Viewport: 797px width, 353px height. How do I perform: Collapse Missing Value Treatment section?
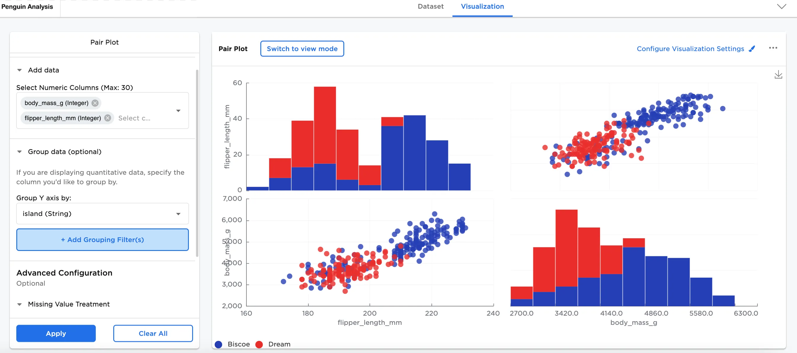pos(20,304)
